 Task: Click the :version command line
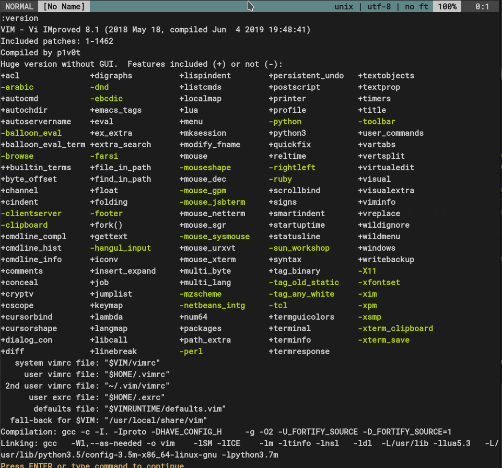(x=19, y=18)
